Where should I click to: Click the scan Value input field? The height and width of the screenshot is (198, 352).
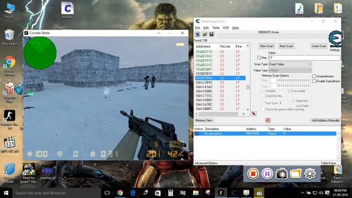click(304, 58)
